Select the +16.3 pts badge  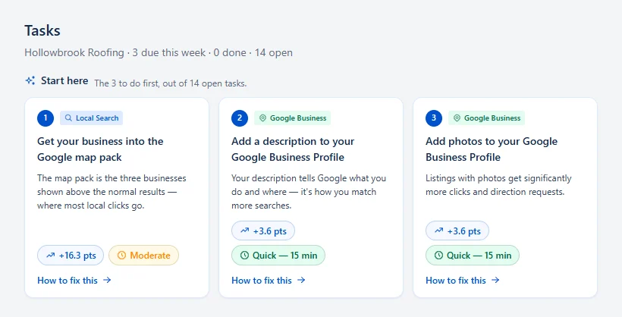[x=71, y=255]
